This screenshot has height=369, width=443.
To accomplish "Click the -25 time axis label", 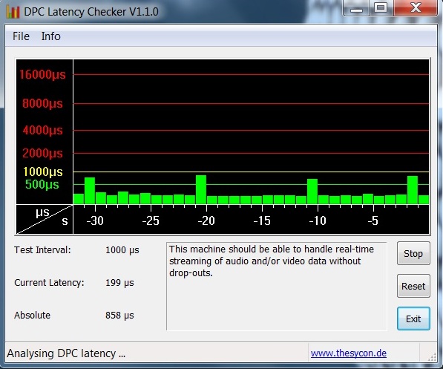I will (151, 221).
